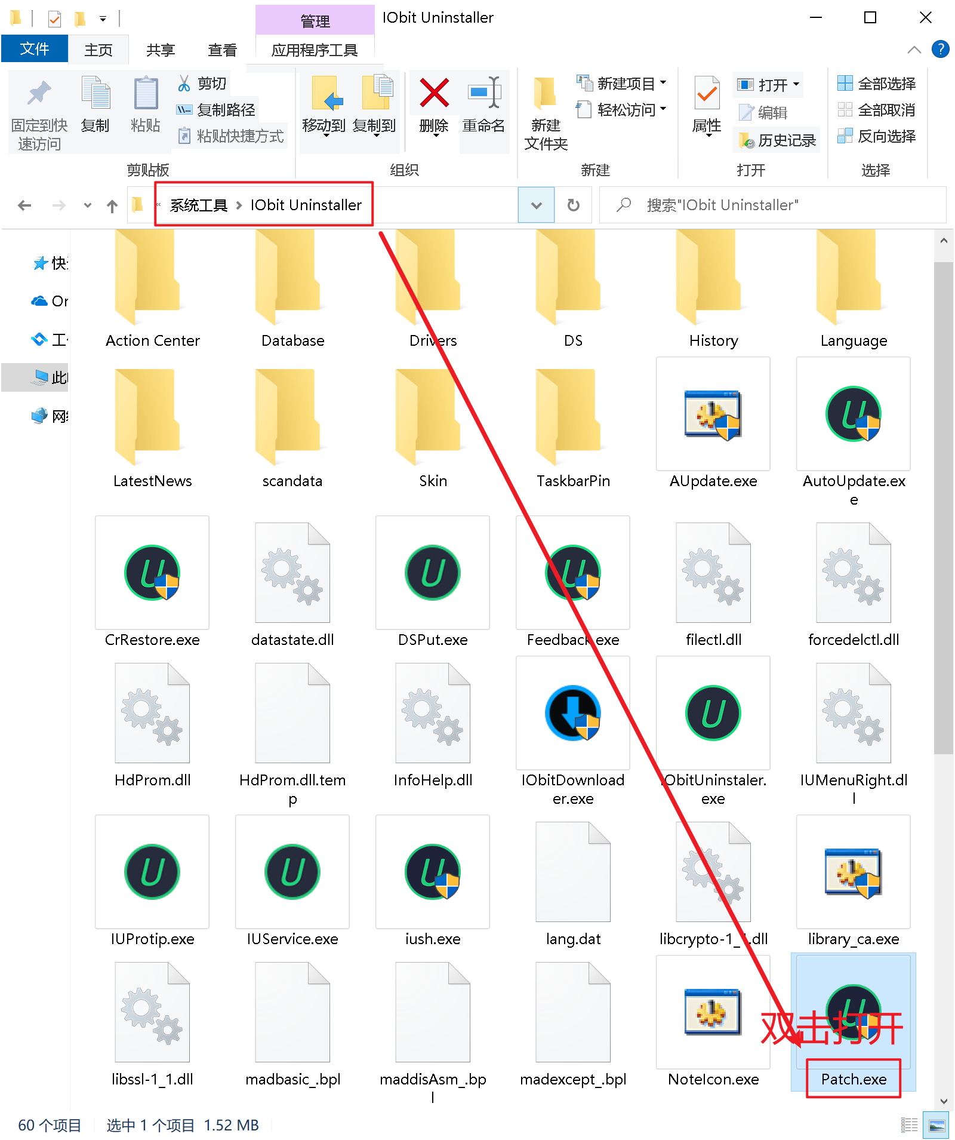Click the vertical scrollbar thumb in the file pane
The width and height of the screenshot is (955, 1140).
(944, 508)
